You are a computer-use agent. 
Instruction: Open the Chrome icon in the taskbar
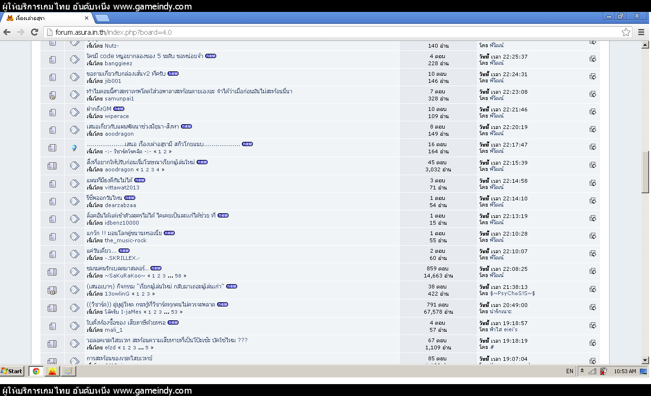pos(36,371)
